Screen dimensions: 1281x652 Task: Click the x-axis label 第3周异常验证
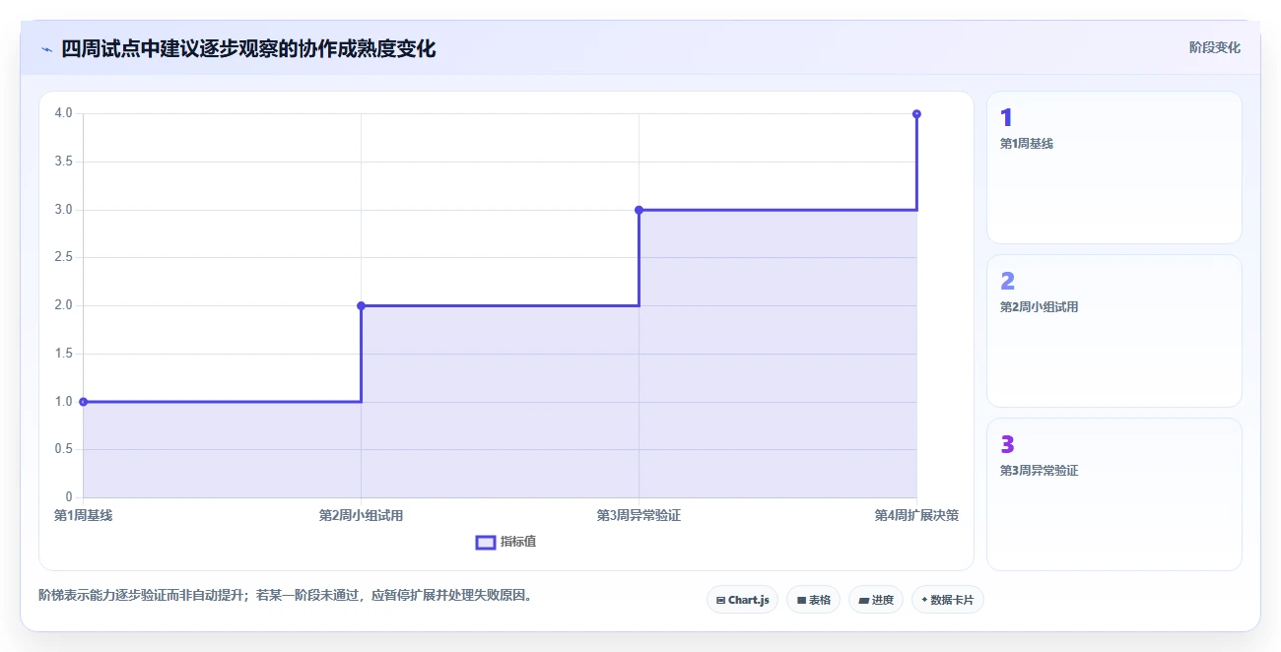tap(639, 515)
